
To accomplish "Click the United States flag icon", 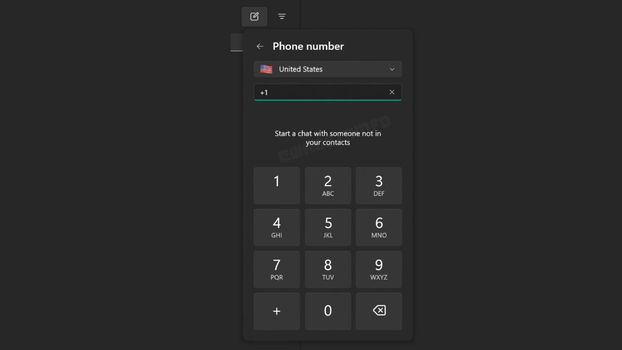I will (x=266, y=69).
